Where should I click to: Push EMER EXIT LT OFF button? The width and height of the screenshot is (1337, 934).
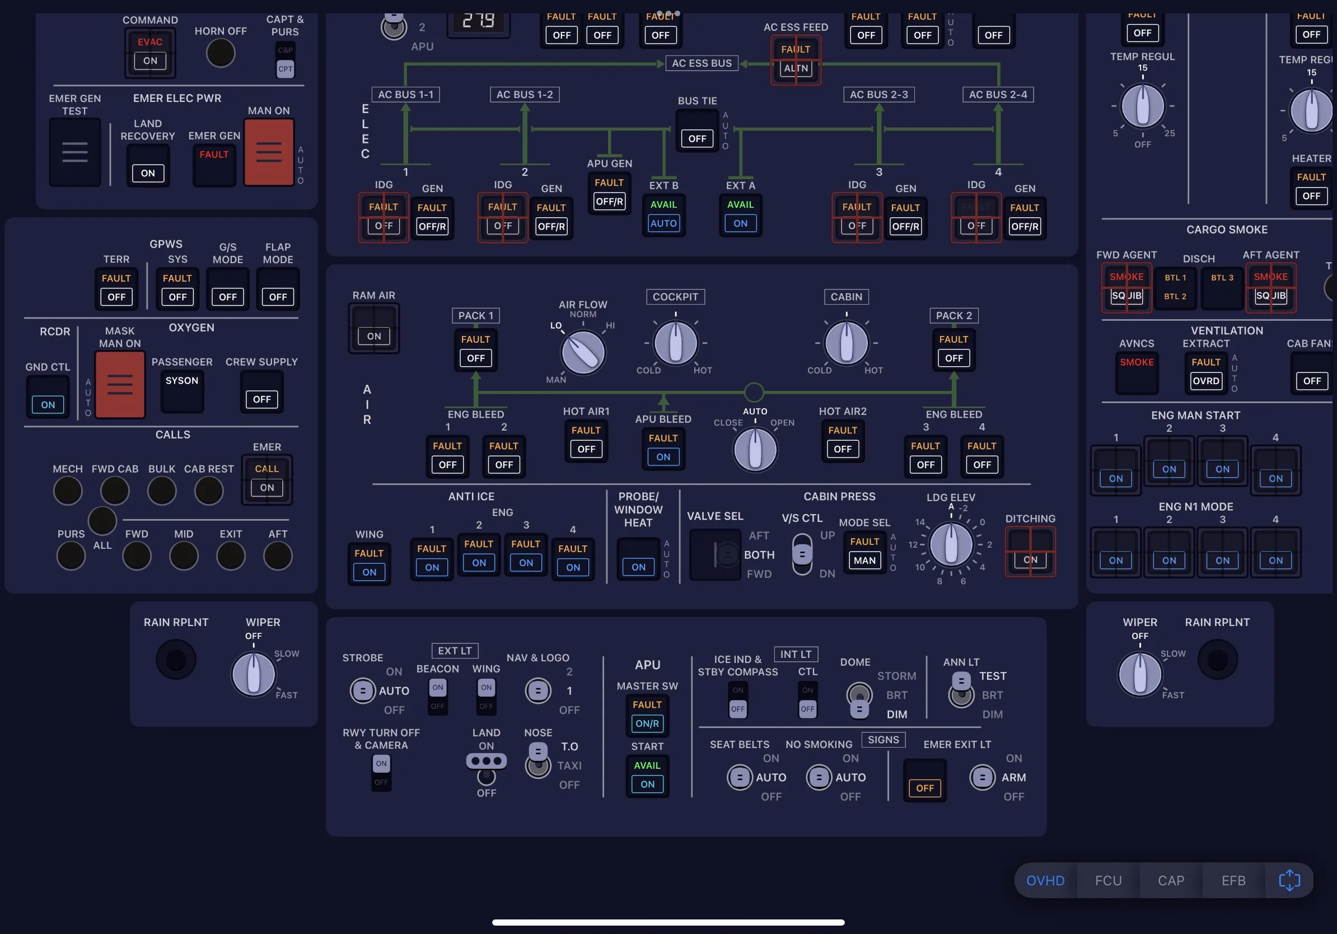click(925, 781)
